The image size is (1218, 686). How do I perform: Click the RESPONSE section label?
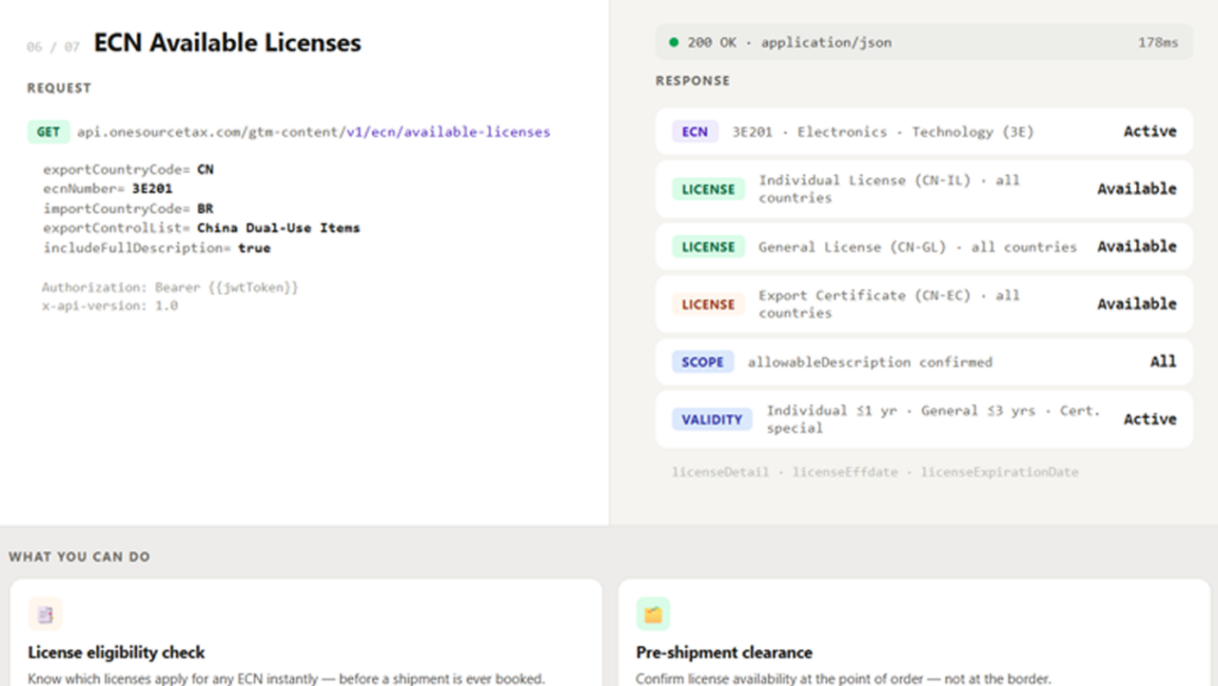point(693,81)
